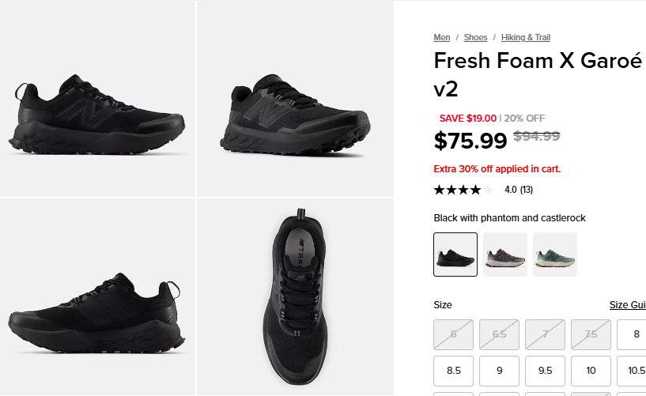This screenshot has height=396, width=646.
Task: Click the star rating icons
Action: [x=463, y=190]
